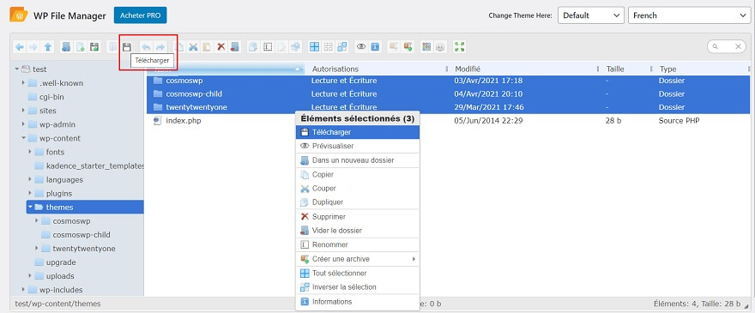Choose Copier in the context menu
755x313 pixels.
click(x=358, y=175)
